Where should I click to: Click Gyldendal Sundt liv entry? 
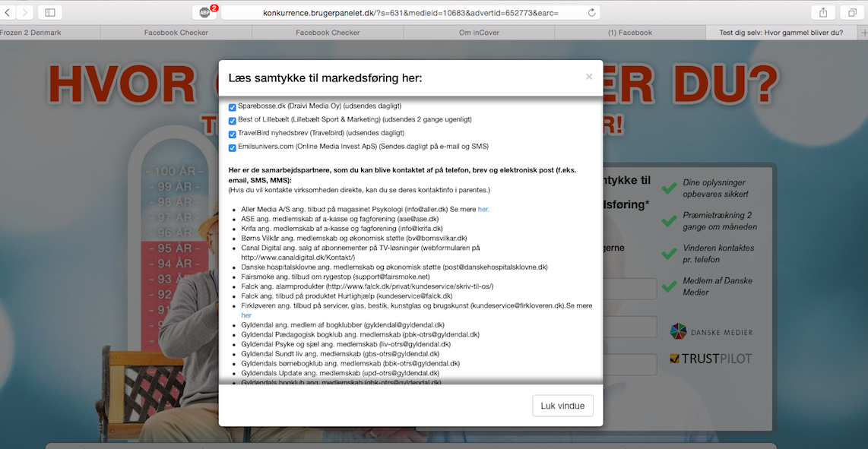pos(341,354)
